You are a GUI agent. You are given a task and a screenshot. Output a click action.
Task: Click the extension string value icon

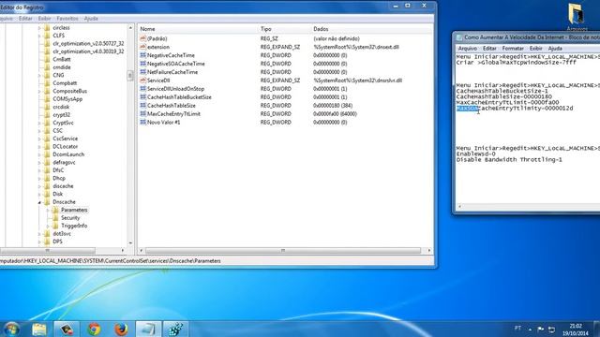tap(143, 47)
